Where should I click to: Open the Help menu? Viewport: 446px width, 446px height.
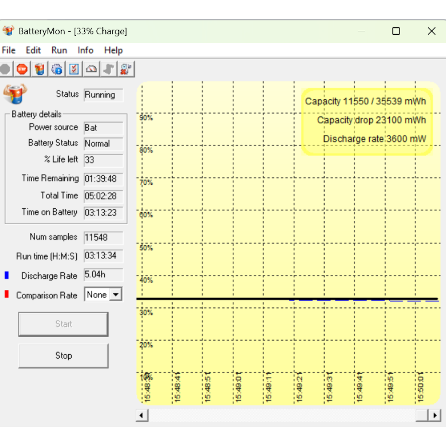113,50
